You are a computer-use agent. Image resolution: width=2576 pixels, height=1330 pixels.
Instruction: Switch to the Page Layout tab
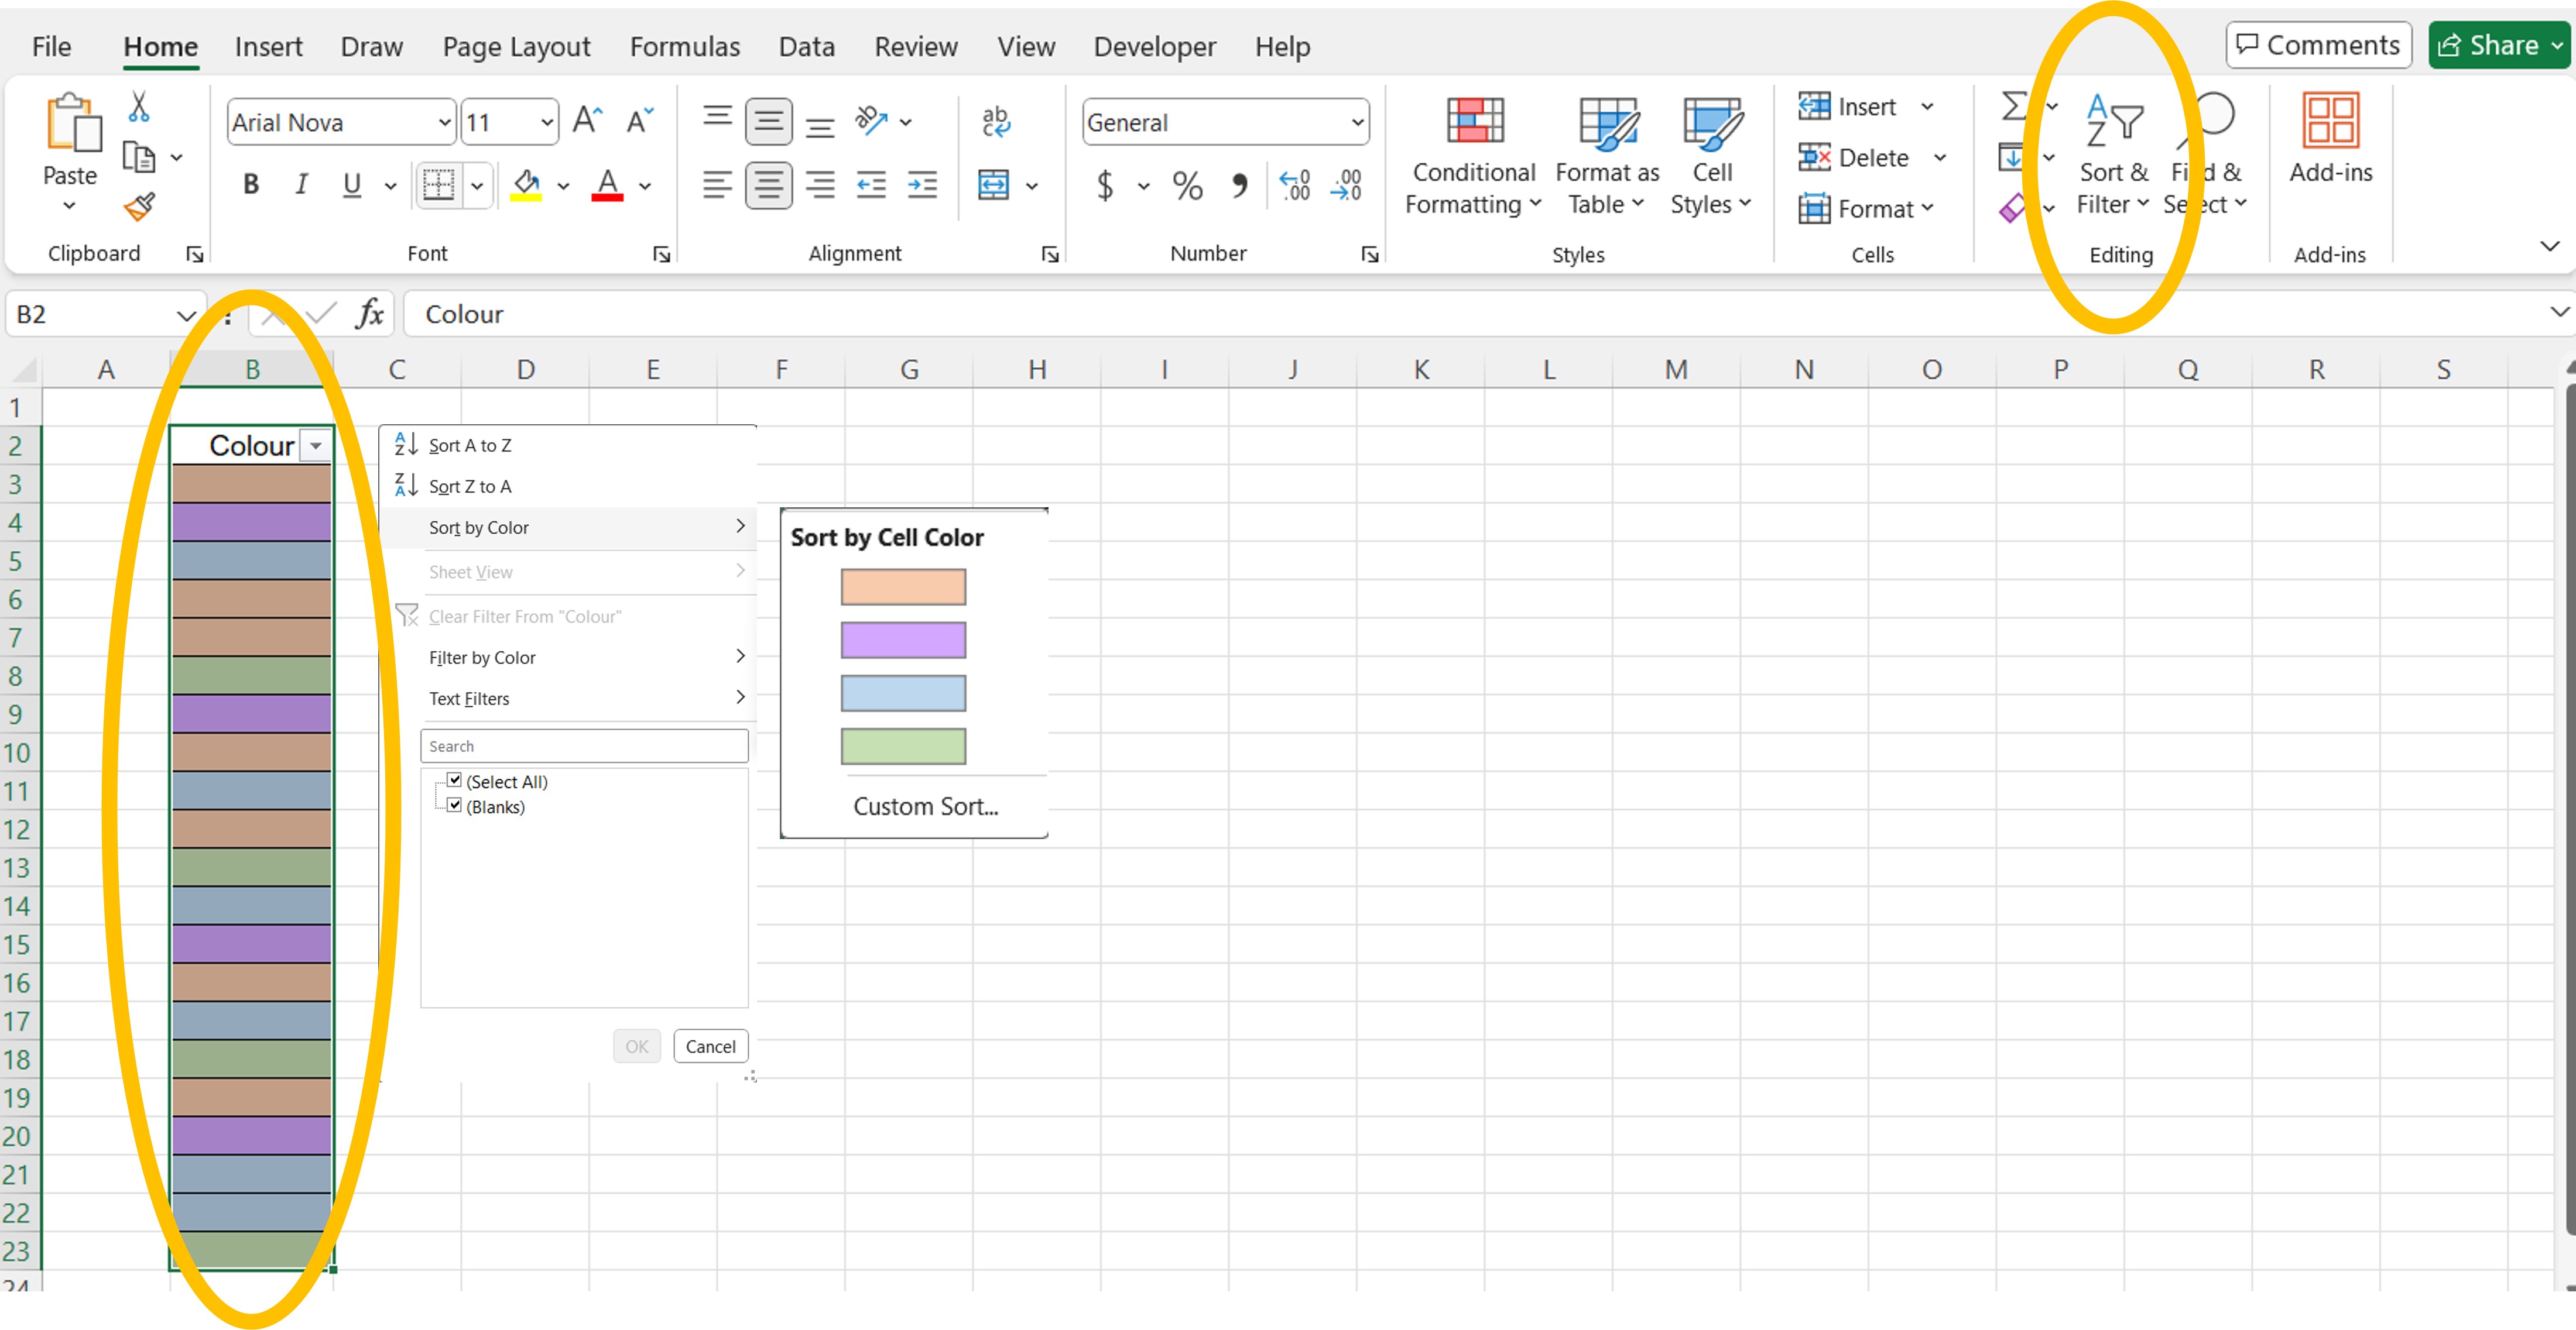click(516, 47)
